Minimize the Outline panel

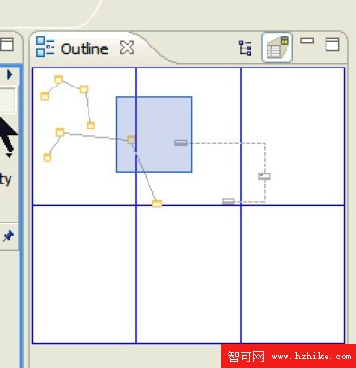tap(307, 41)
